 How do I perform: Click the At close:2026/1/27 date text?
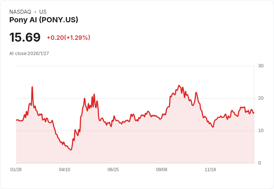[x=29, y=54]
